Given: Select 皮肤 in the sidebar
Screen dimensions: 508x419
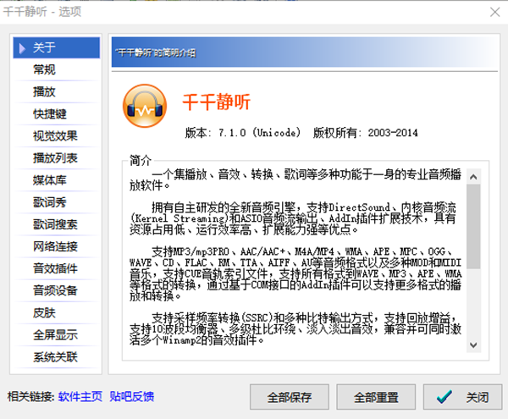Looking at the screenshot, I should tap(44, 312).
